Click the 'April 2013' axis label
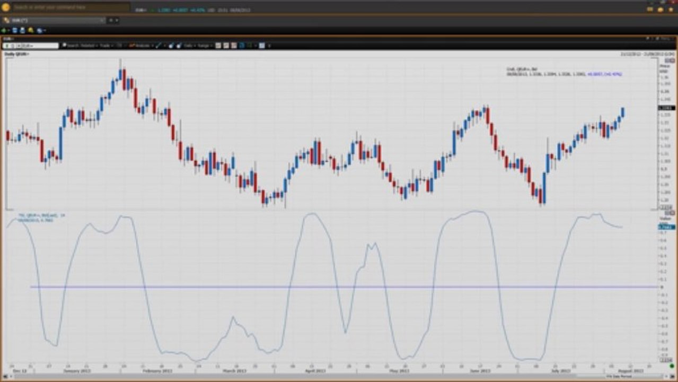This screenshot has height=382, width=678. tap(315, 371)
